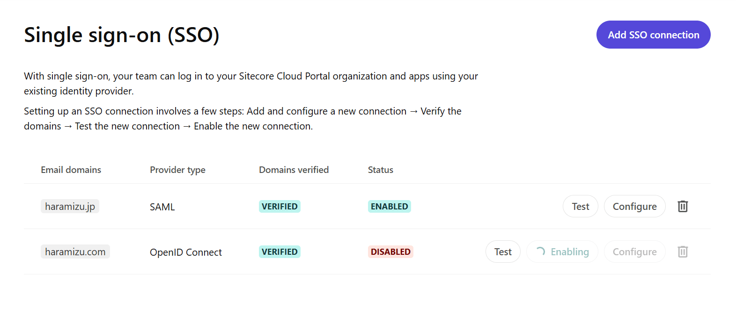Click the Email domains column header
The image size is (736, 316).
71,170
